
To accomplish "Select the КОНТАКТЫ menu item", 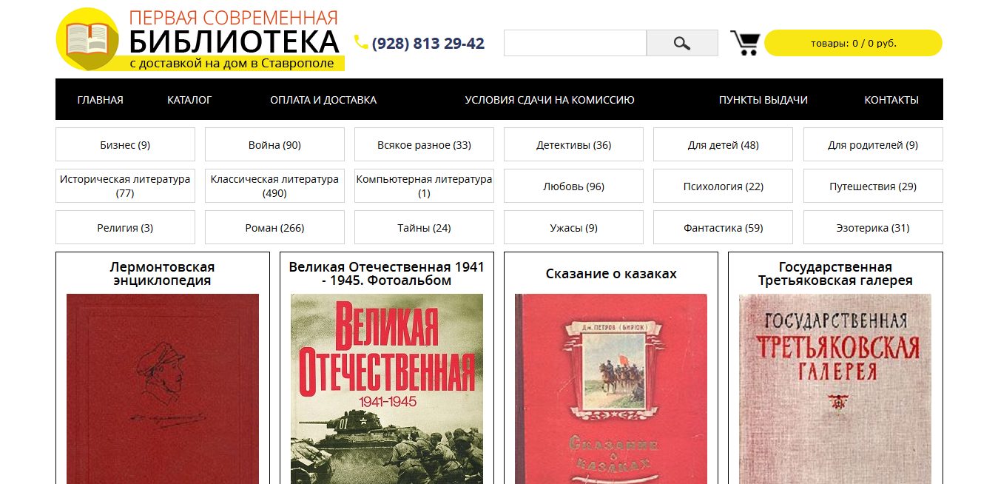I will 891,100.
